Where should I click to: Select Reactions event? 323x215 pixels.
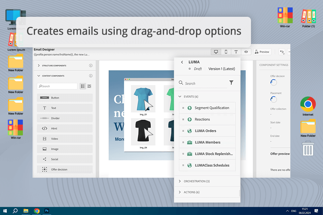(207, 119)
